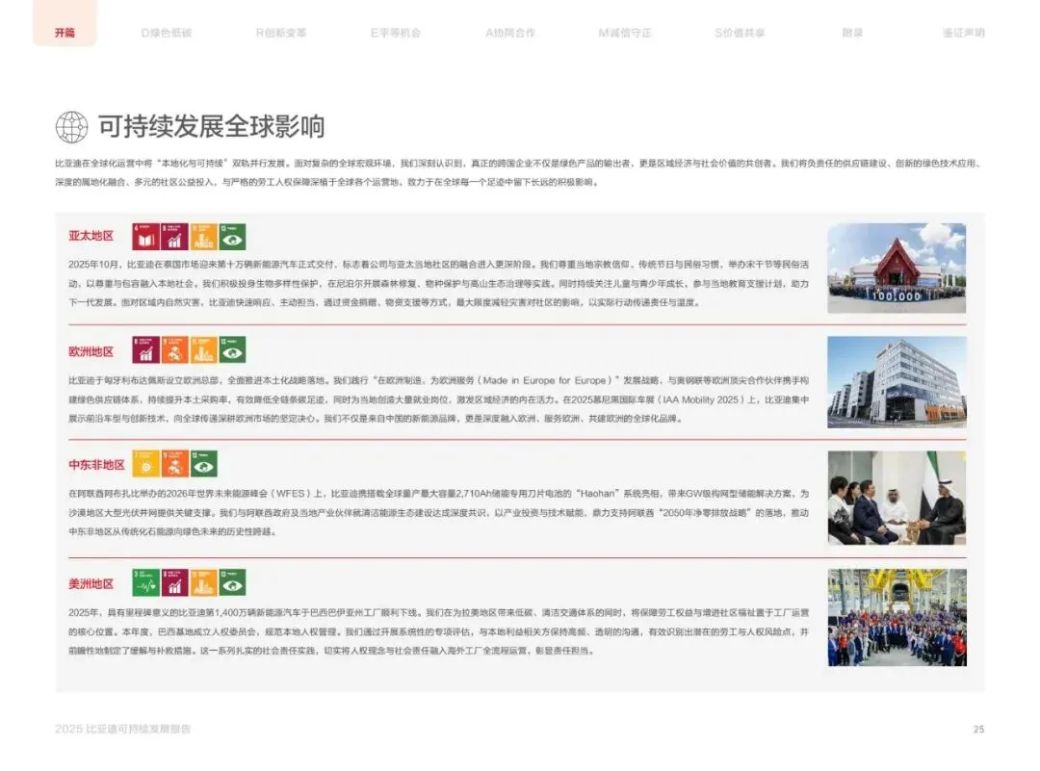
Task: Select SDG 13 climate eye icon in 欧洲地区 row
Action: 232,350
